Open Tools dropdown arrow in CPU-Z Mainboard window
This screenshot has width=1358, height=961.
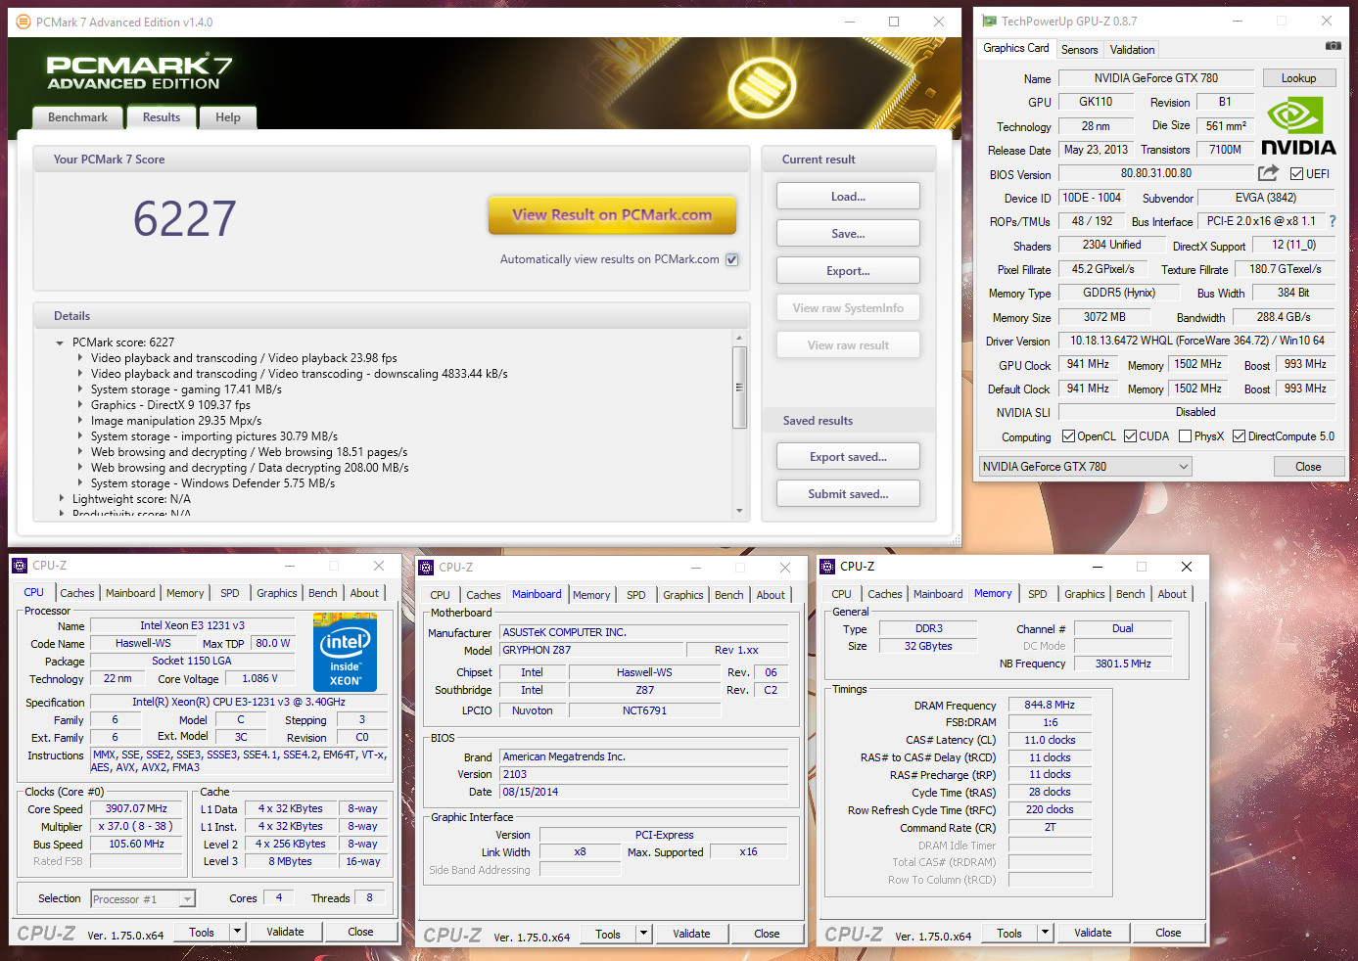[643, 934]
